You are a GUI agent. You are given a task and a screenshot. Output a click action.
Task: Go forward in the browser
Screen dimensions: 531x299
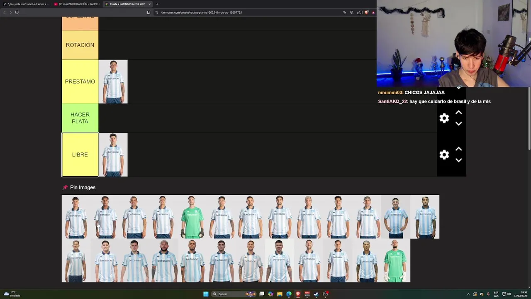(10, 12)
